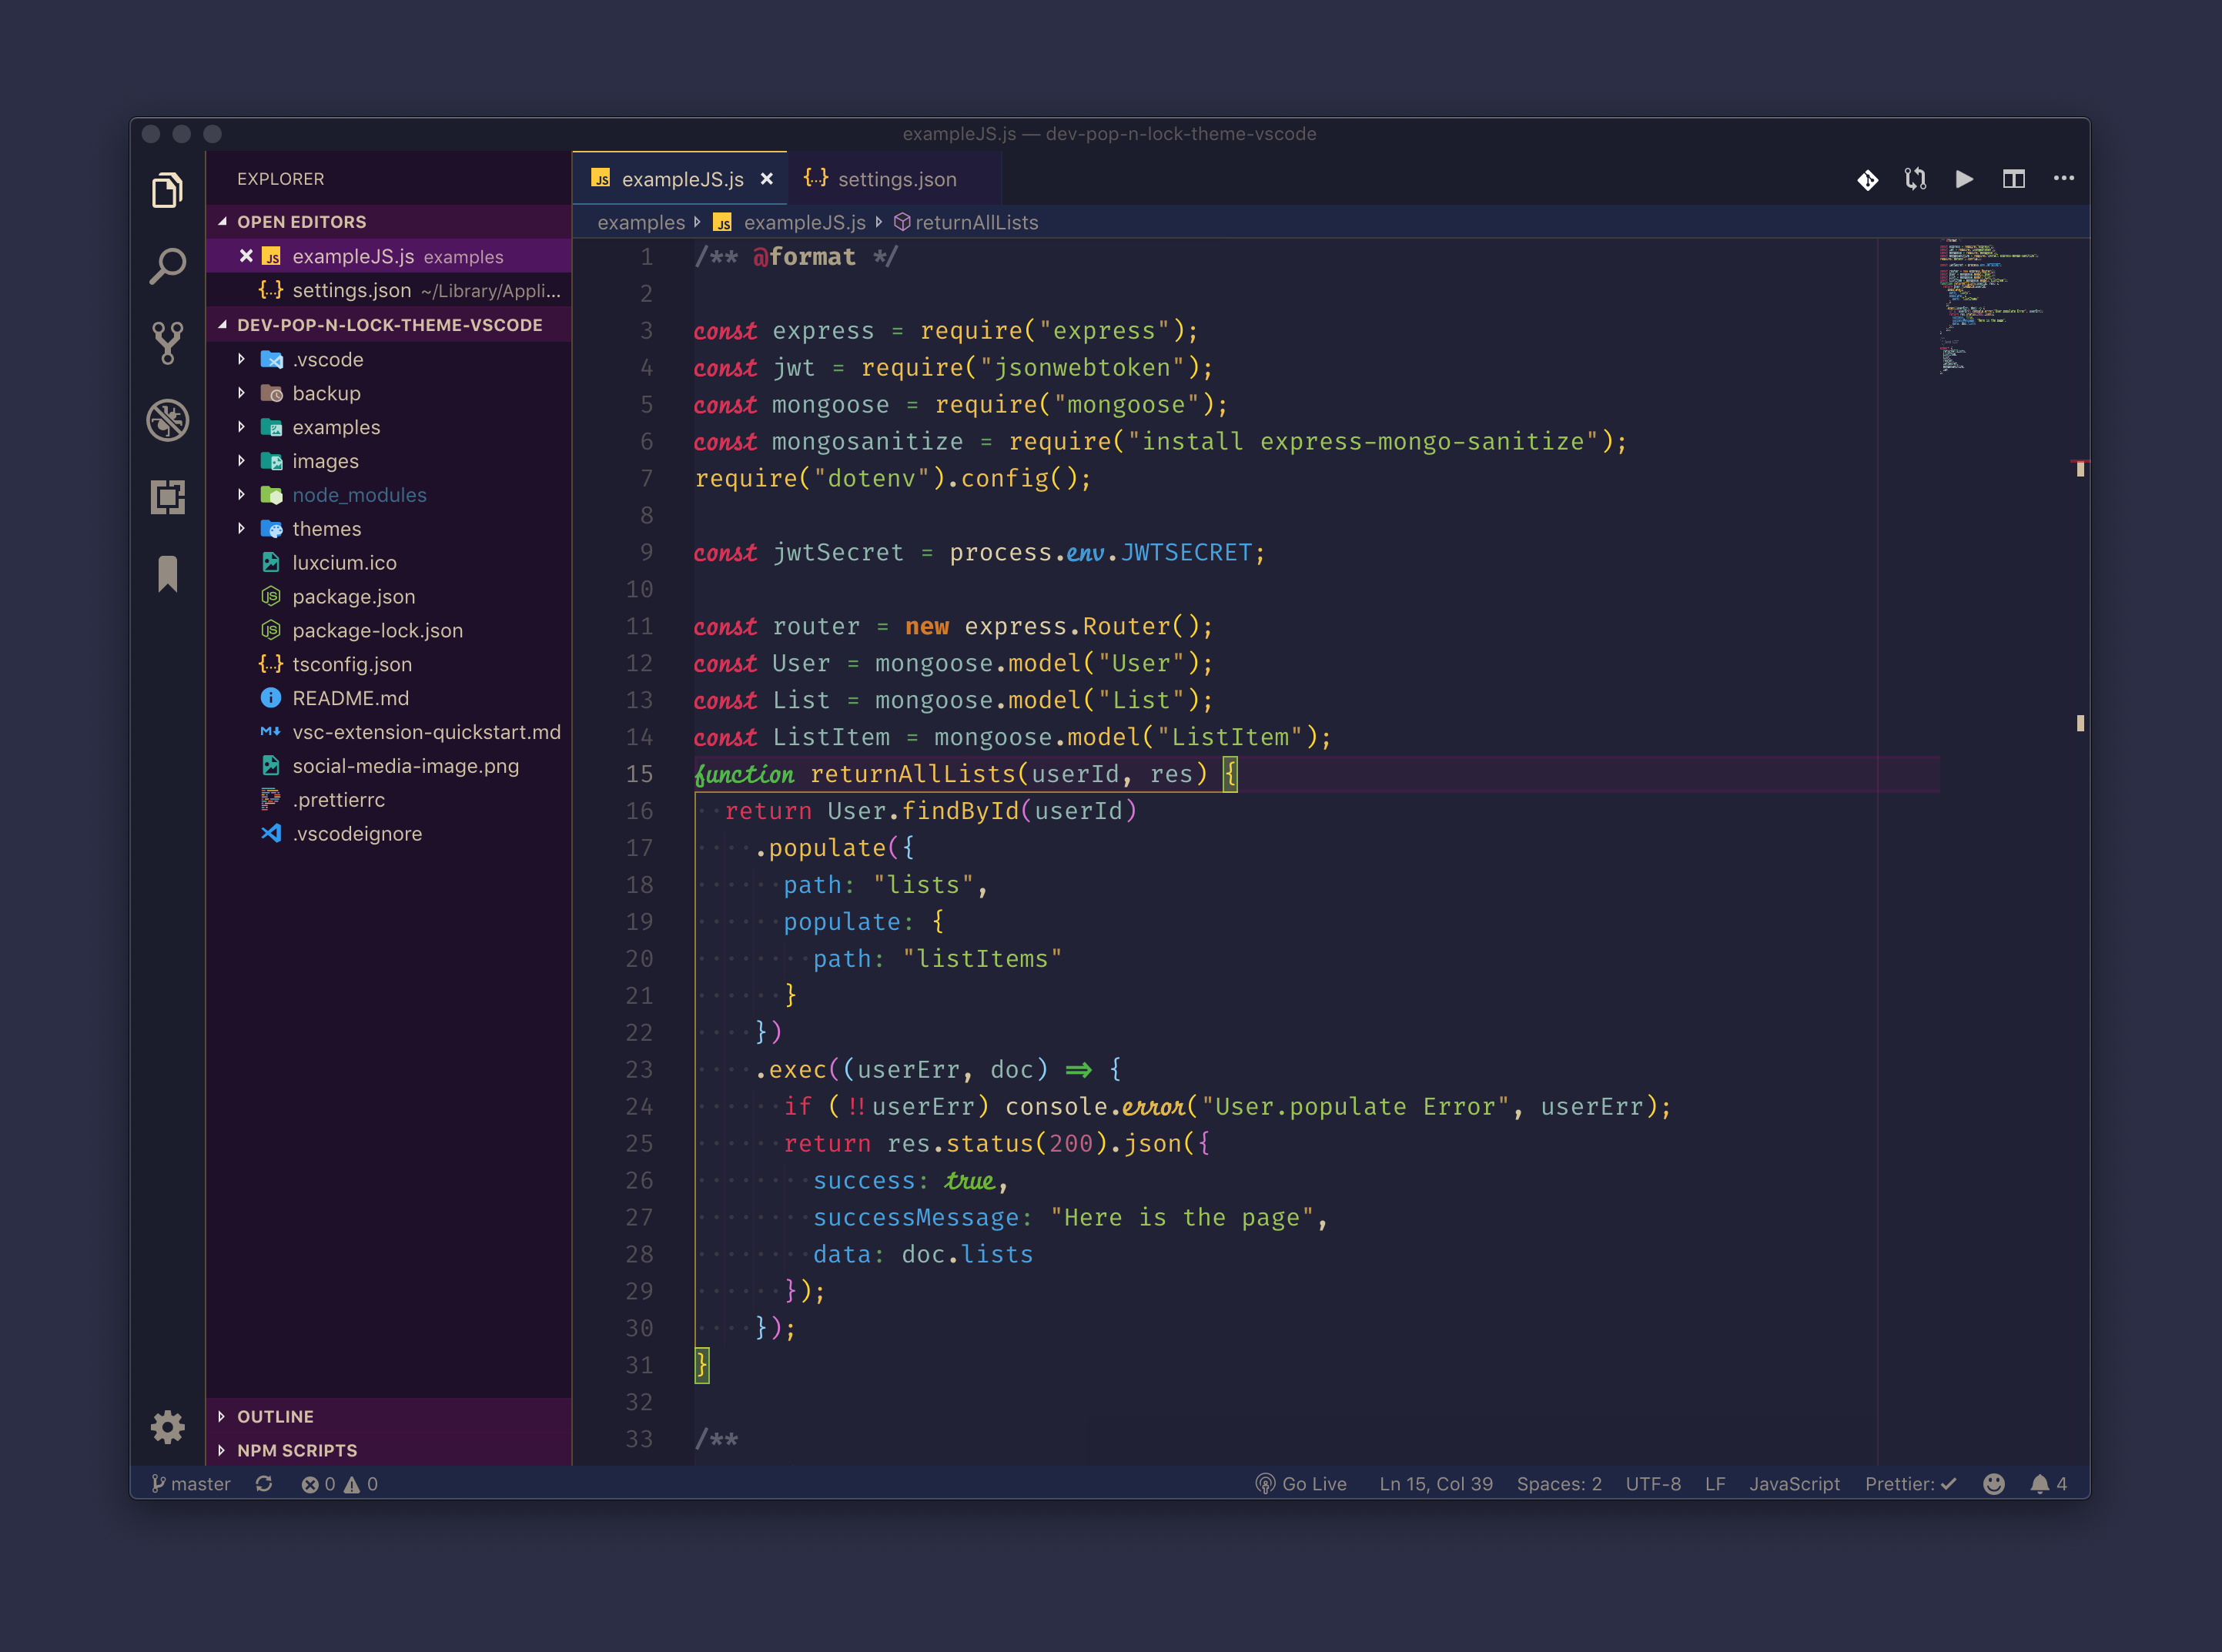Click Go Live to start server
The image size is (2222, 1652).
(x=1301, y=1484)
